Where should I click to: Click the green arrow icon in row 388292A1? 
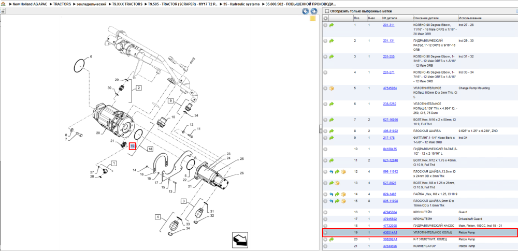click(x=332, y=239)
